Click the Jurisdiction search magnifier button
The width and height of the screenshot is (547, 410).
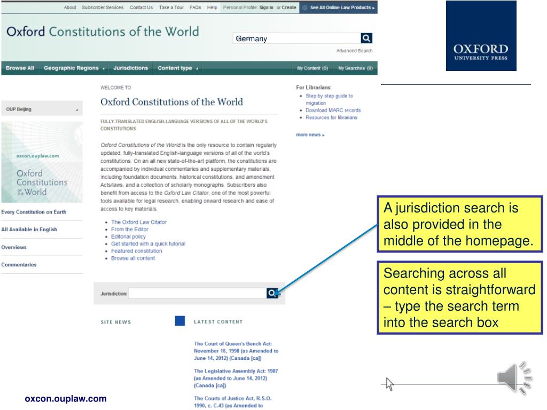[272, 293]
